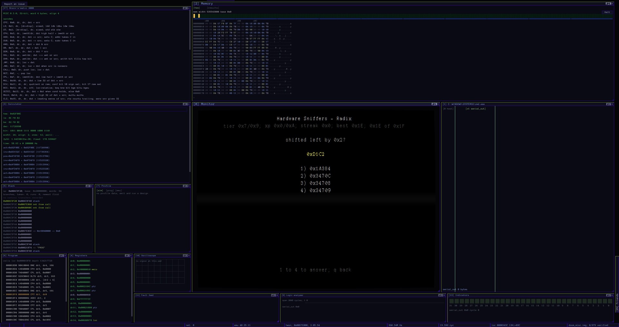Select the highlighted 00001BF0 CPY dr1, dr0 row
The height and width of the screenshot is (327, 619).
pyautogui.click(x=34, y=294)
